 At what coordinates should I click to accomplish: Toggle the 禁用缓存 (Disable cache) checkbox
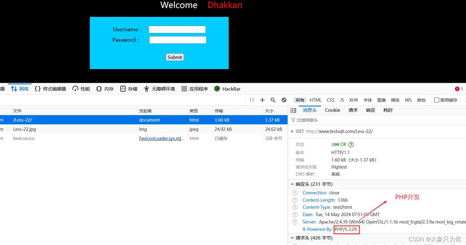coord(437,100)
